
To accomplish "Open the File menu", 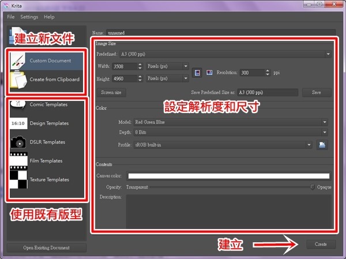I will (11, 17).
